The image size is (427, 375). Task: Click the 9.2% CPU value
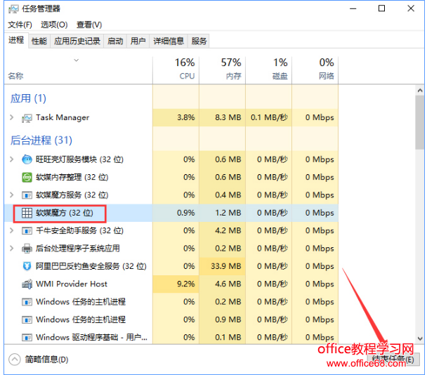186,284
